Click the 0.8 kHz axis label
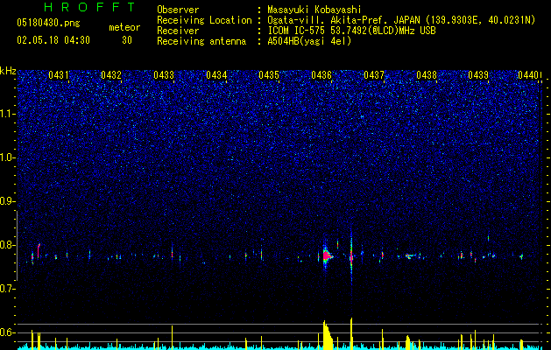 [x=8, y=245]
